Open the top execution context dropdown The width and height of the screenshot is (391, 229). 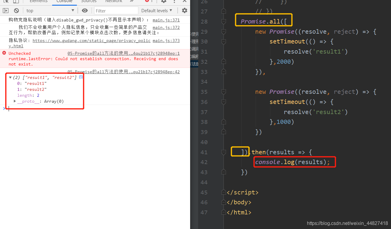coord(50,11)
